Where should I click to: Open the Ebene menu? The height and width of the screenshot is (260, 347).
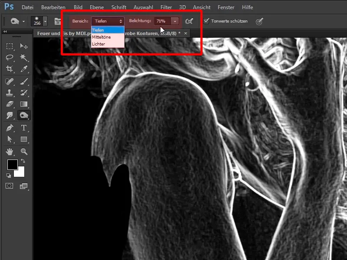[x=97, y=7]
